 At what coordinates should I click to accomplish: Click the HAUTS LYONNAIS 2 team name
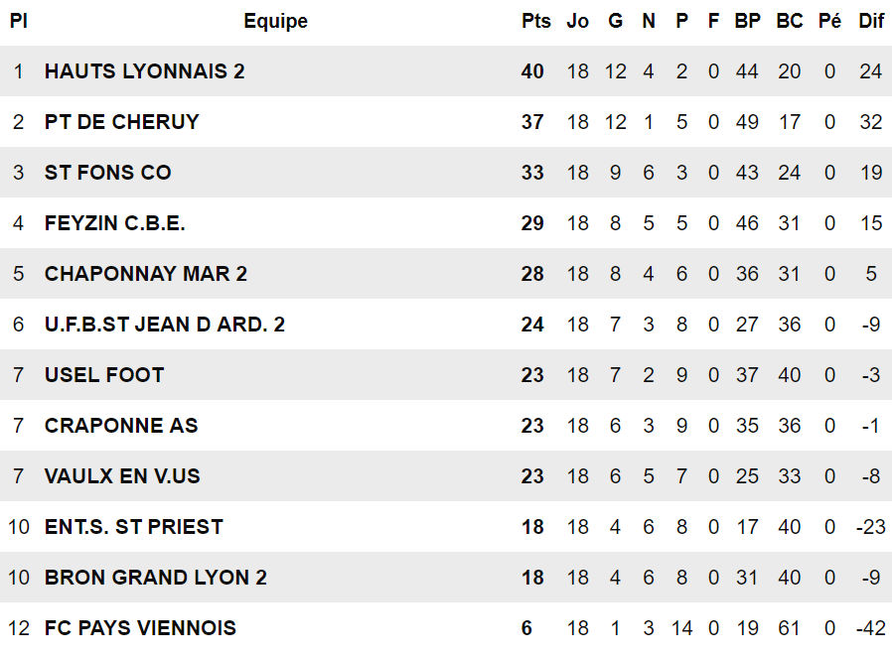click(x=144, y=71)
